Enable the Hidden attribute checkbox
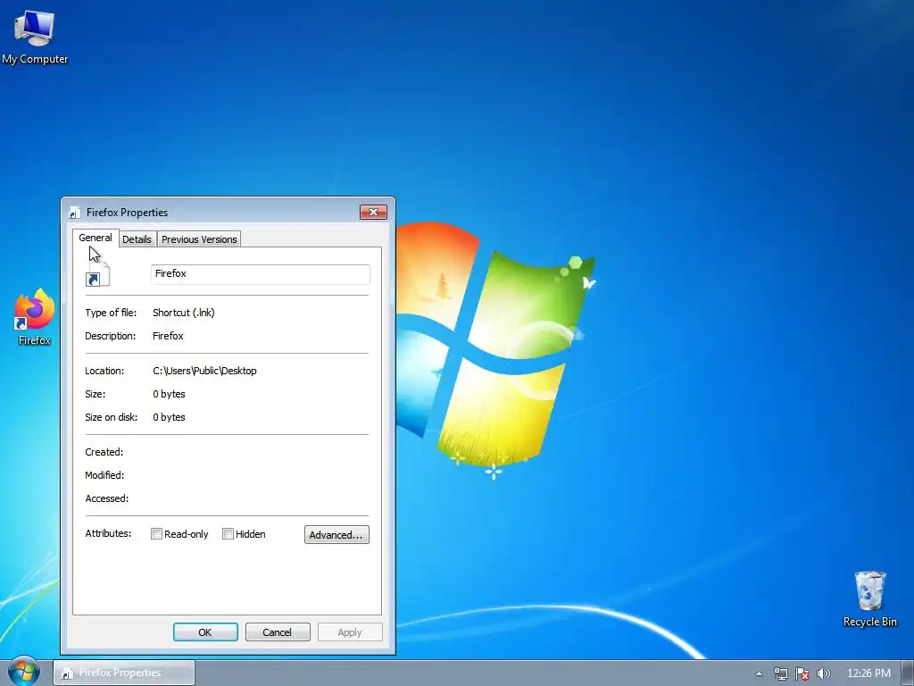 pos(228,534)
